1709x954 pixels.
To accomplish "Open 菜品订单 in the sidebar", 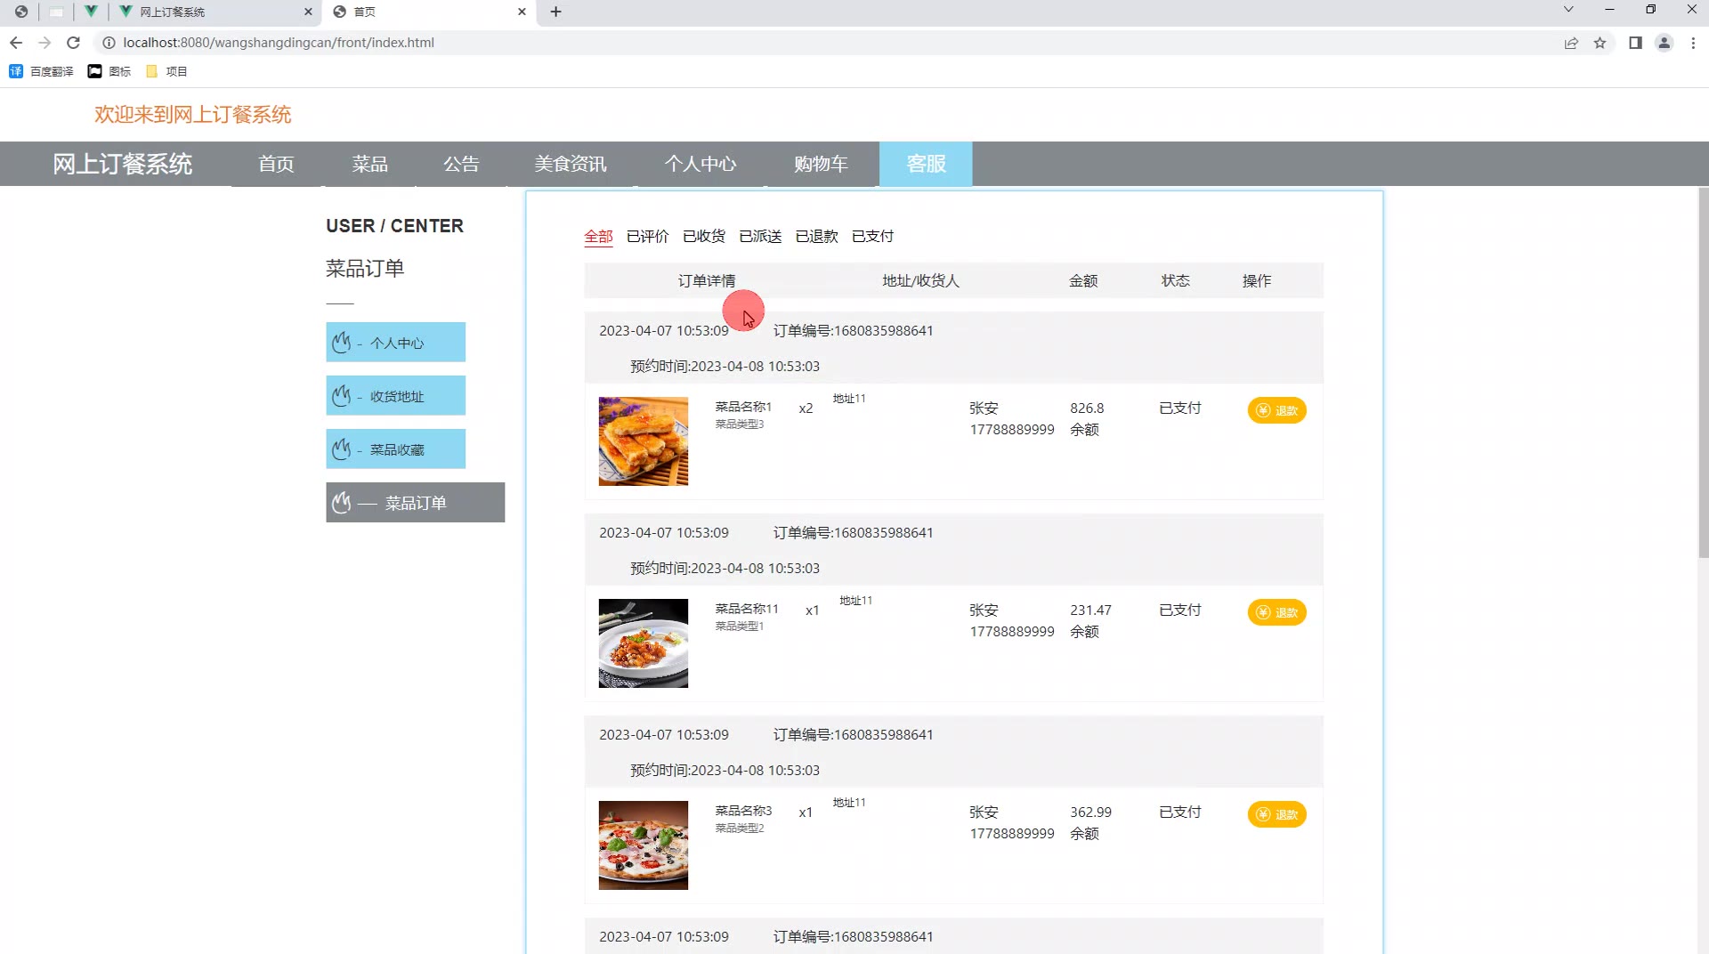I will 415,503.
